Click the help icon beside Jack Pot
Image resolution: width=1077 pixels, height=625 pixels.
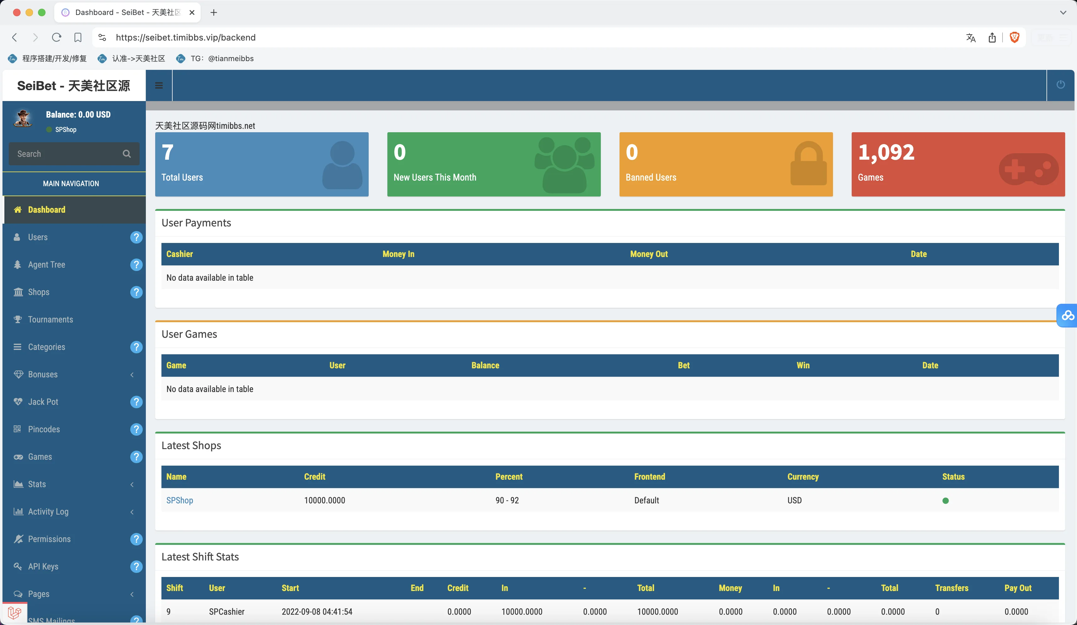[136, 402]
